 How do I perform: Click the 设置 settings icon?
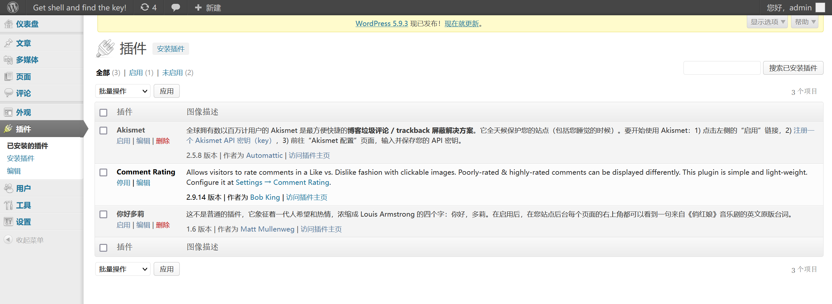point(8,222)
